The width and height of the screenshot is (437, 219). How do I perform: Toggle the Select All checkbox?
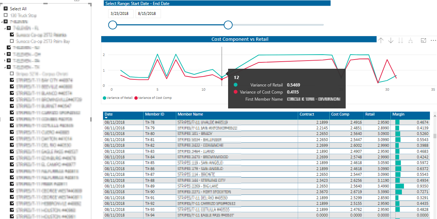pyautogui.click(x=6, y=9)
